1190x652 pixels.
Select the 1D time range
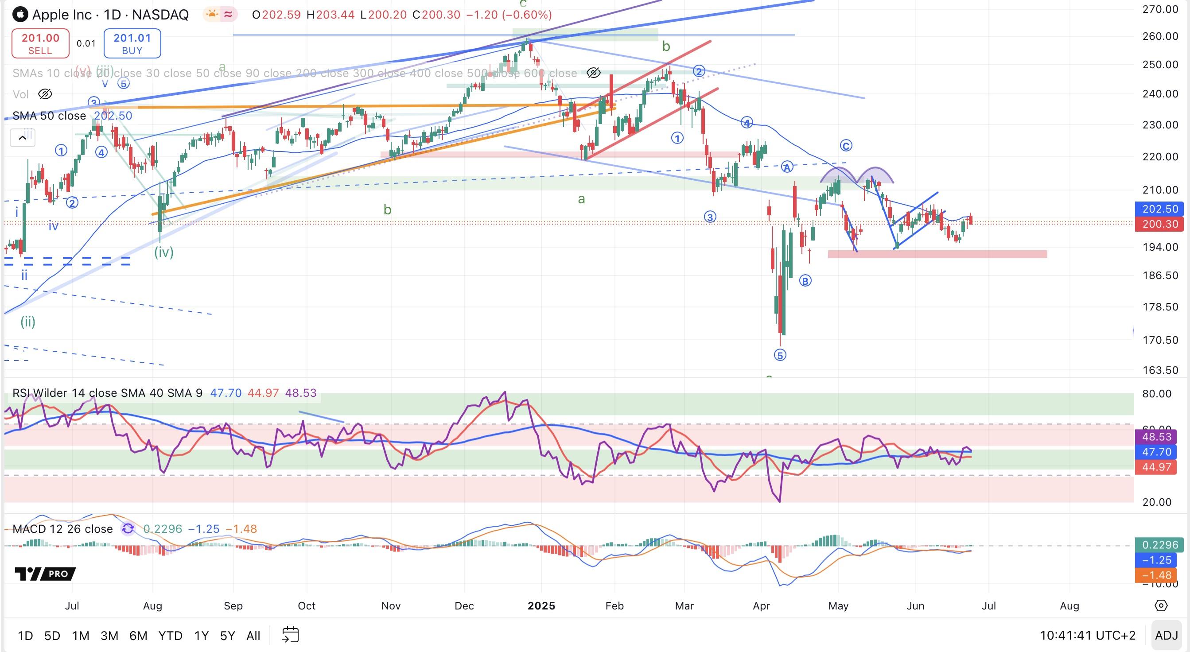[x=25, y=636]
